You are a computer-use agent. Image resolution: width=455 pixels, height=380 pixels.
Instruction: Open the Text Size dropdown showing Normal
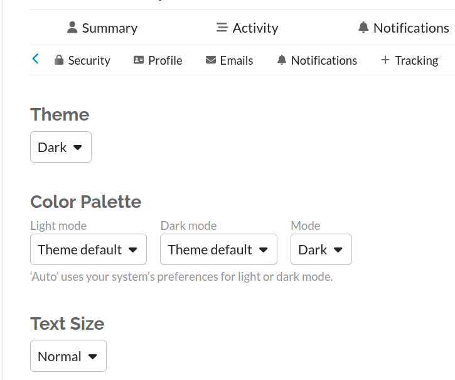pos(68,356)
